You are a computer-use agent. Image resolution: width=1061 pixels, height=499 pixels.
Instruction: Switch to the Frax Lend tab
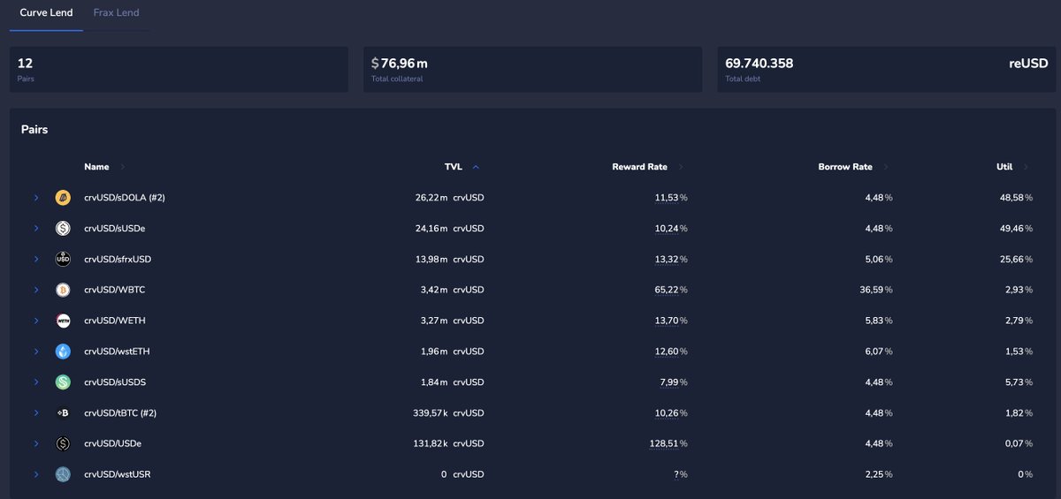pos(116,13)
